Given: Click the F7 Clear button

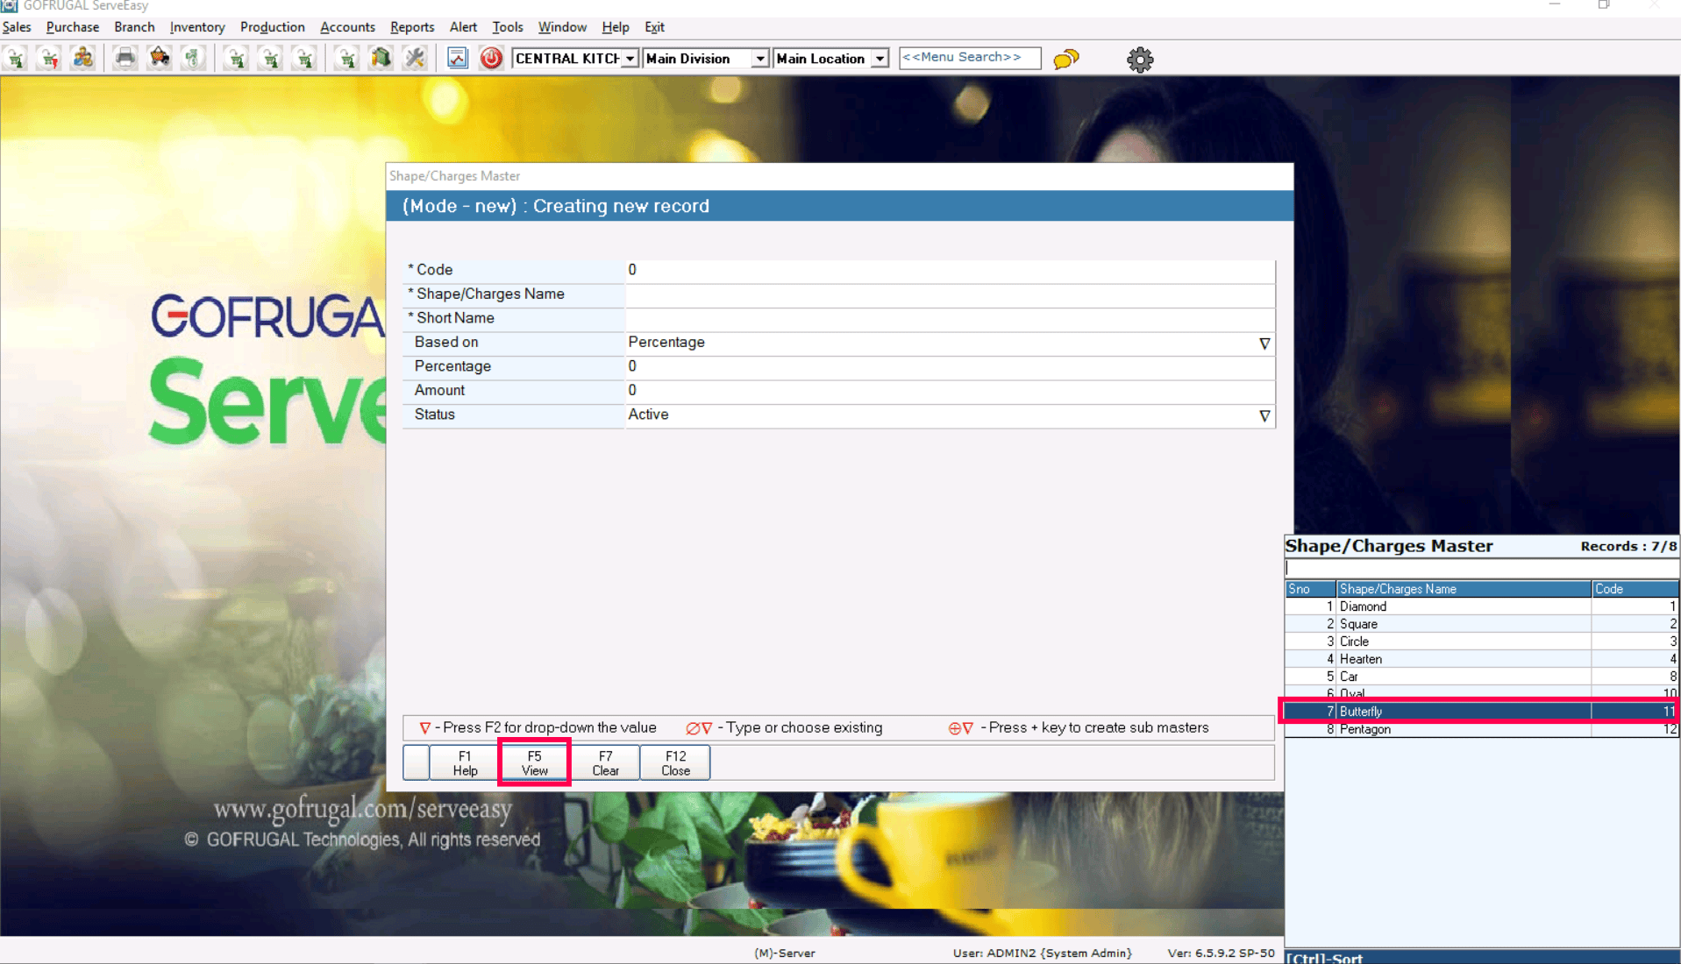Looking at the screenshot, I should coord(605,762).
